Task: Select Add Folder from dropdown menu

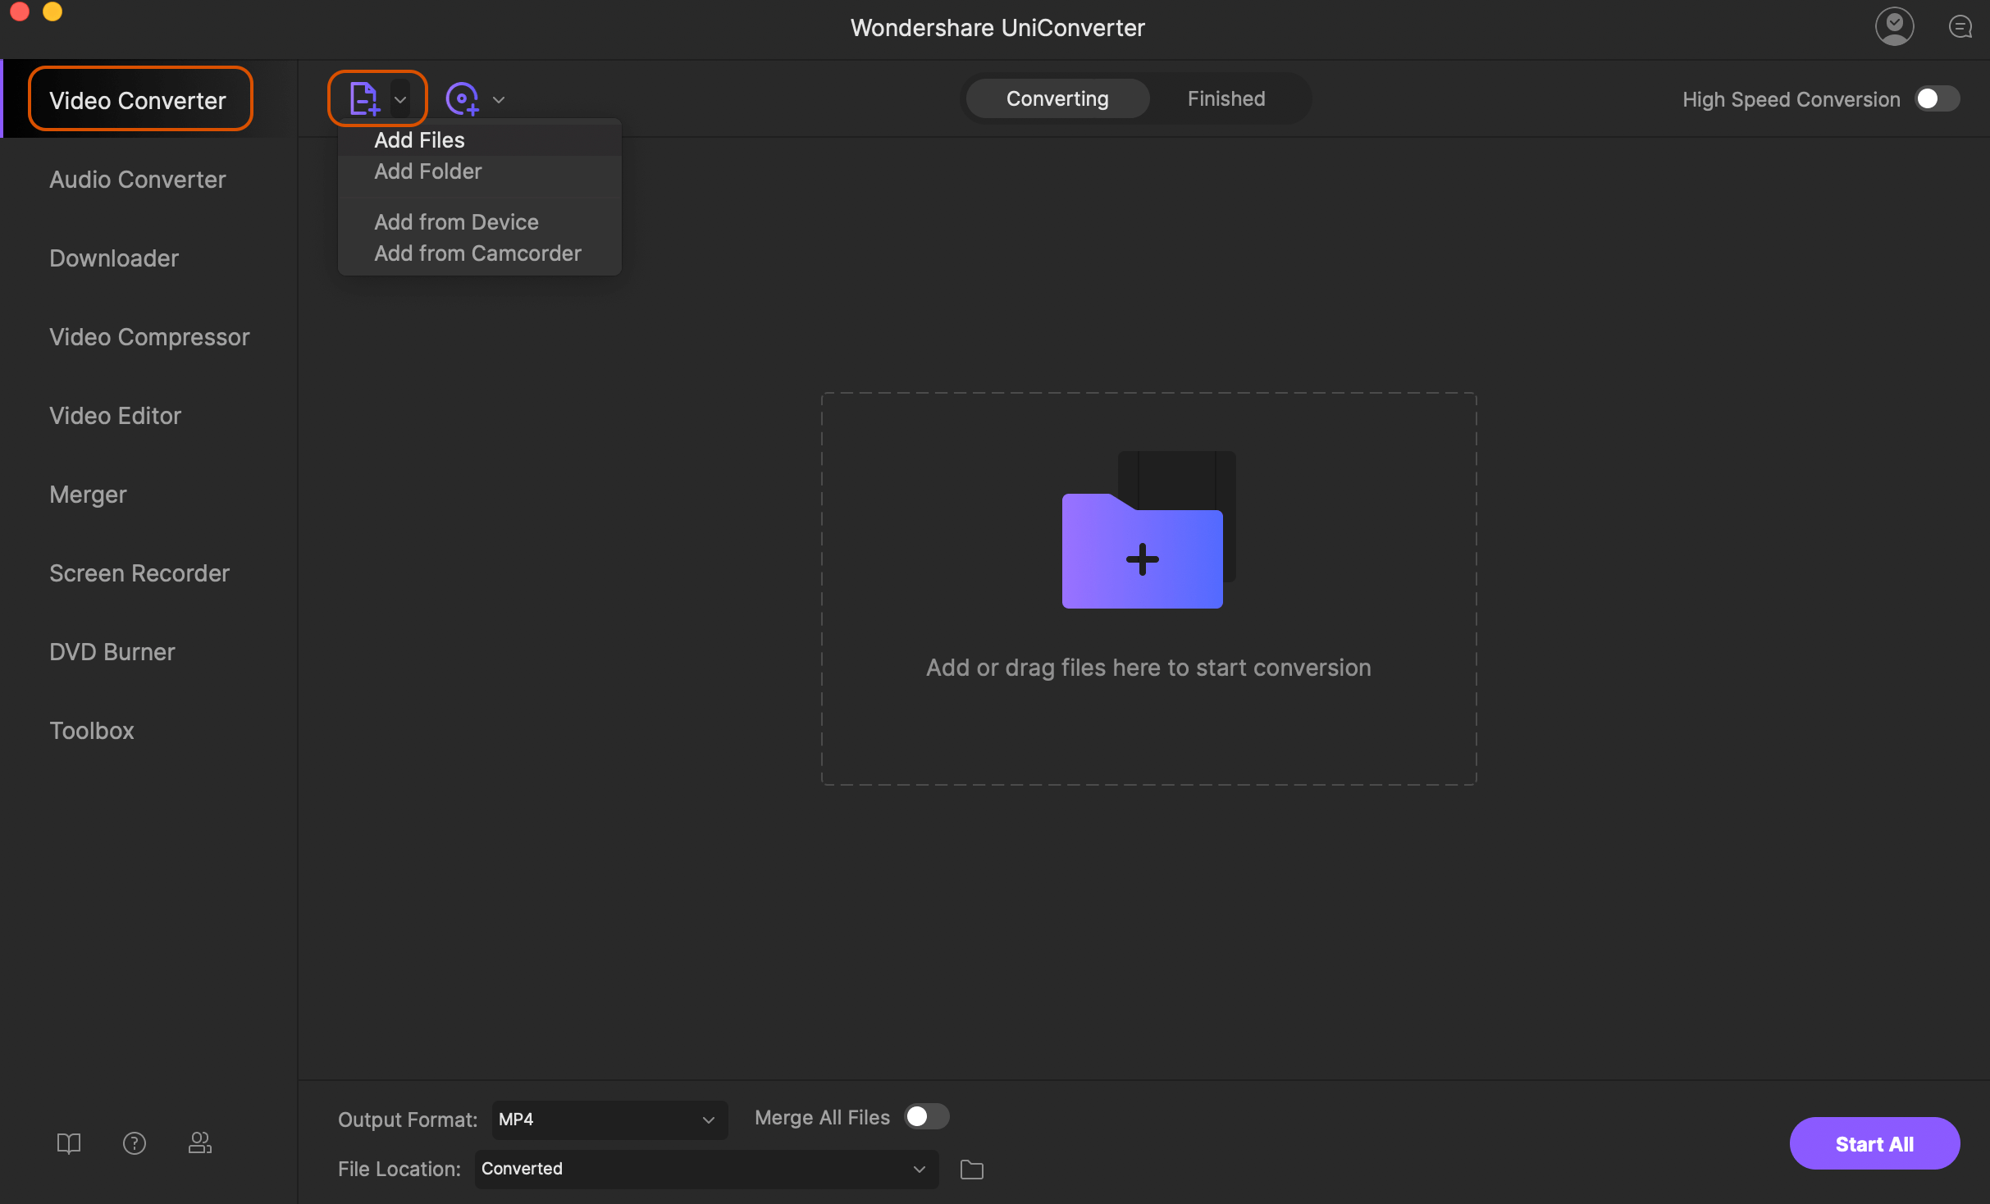Action: (427, 171)
